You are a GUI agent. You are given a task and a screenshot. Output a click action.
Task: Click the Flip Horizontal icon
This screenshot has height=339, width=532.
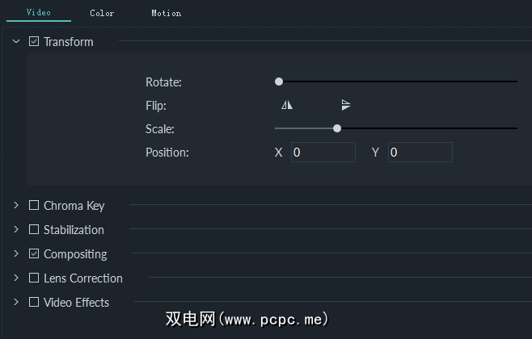point(287,105)
